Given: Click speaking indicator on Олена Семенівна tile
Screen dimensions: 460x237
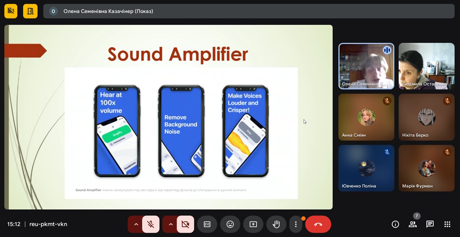Looking at the screenshot, I should (387, 50).
